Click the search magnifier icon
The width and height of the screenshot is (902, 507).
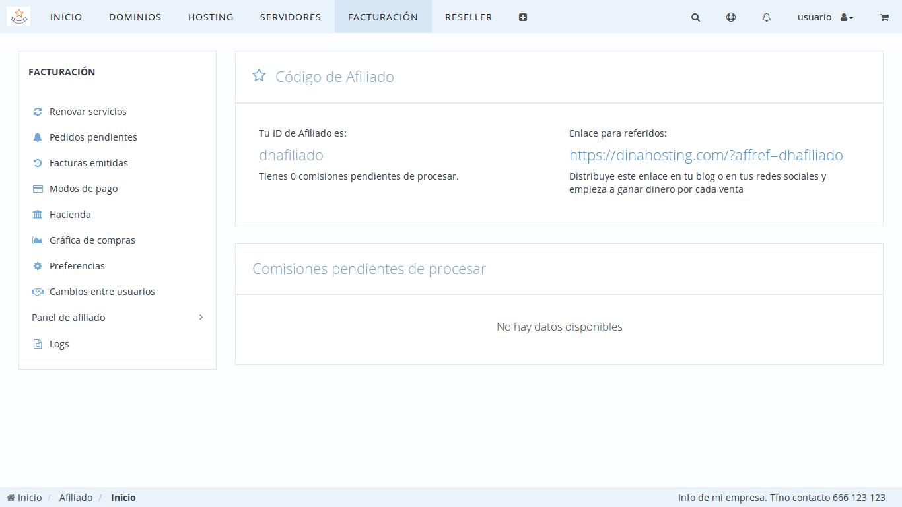click(695, 18)
